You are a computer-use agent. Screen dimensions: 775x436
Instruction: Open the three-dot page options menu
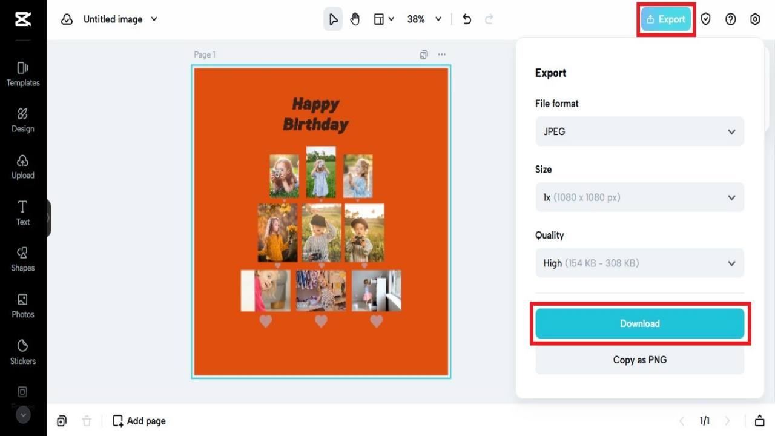pos(441,54)
